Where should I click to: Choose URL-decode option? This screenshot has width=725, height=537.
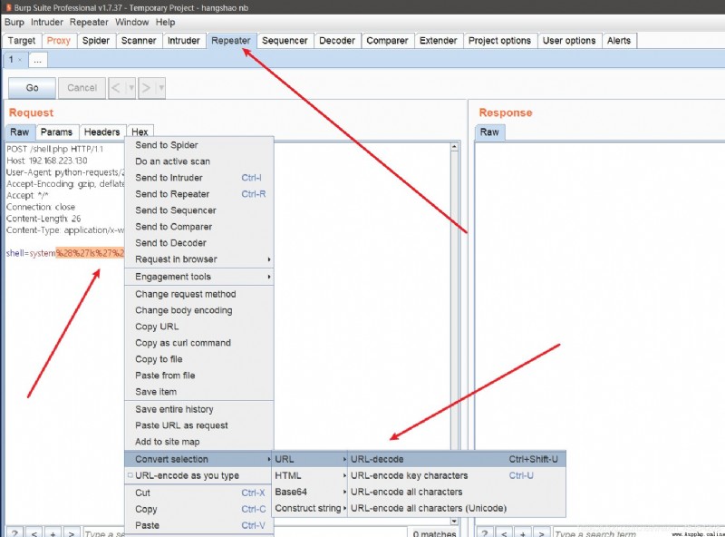pos(457,459)
